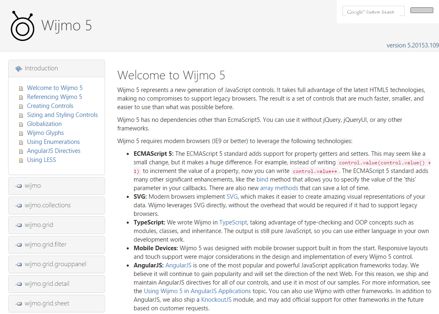
Task: Open AngularJS Directives topic
Action: coord(54,151)
